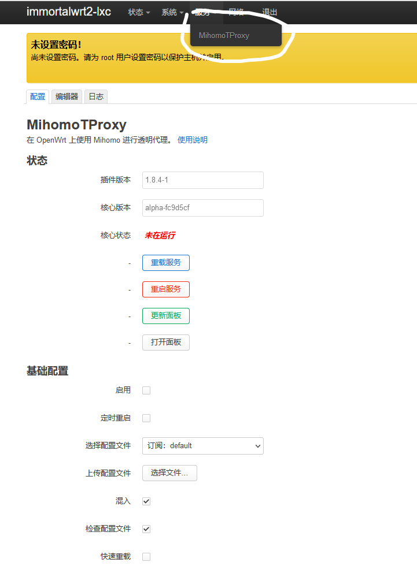Open the 使用说明 link
Screen dimensions: 417x573
pyautogui.click(x=193, y=140)
